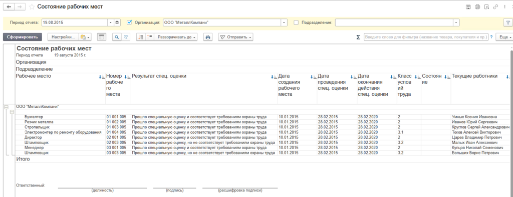Click the find-next icon beside magnifier

coord(126,37)
